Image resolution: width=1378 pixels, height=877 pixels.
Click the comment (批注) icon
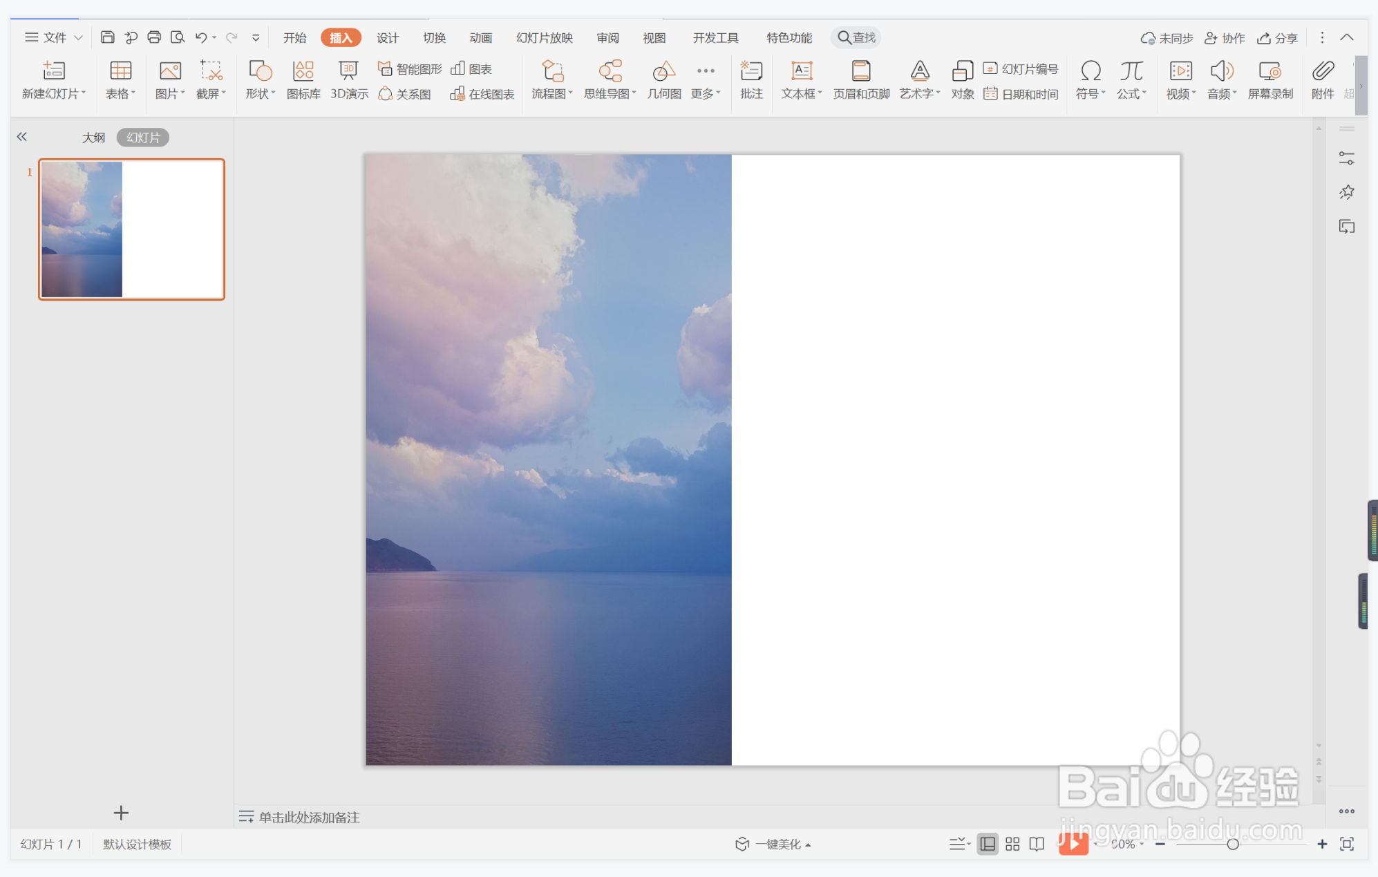click(x=751, y=71)
